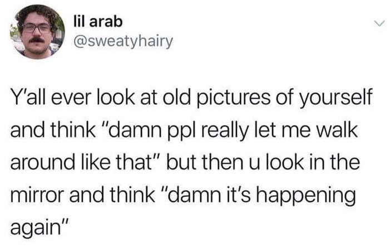390x248 pixels.
Task: Select the tweet line starting "and think damn ppl"
Action: click(x=184, y=131)
